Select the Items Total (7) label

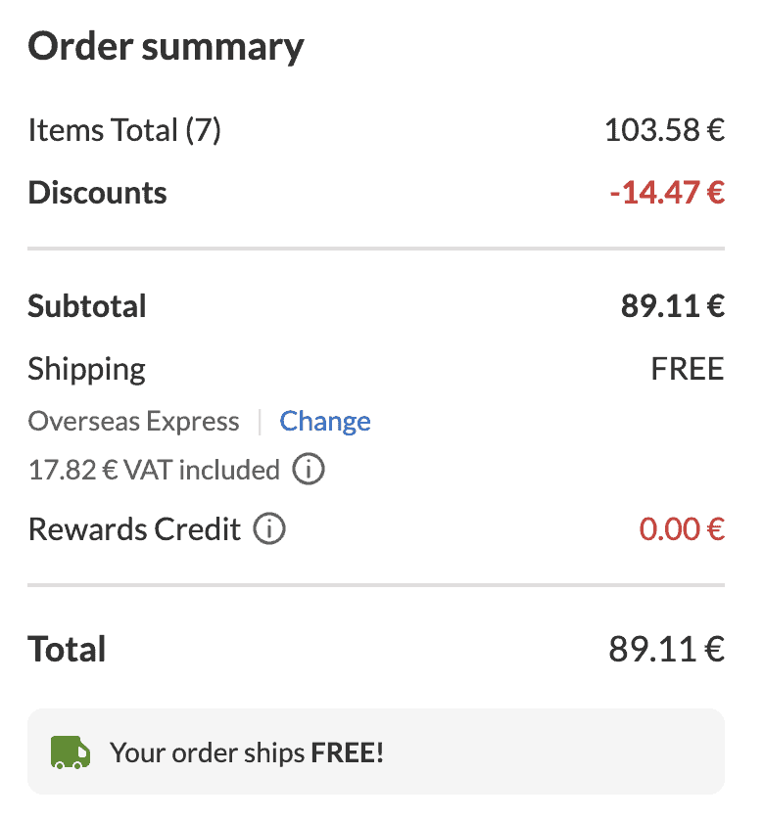click(124, 130)
